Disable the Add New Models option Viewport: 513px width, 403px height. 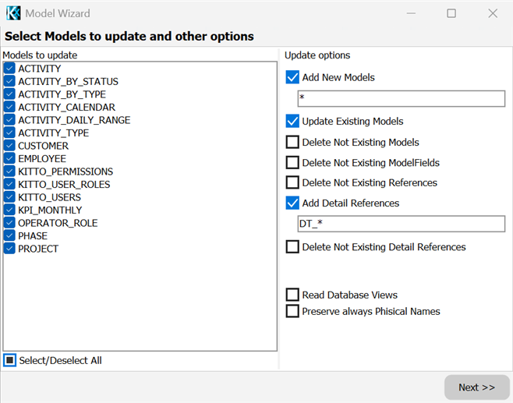(x=292, y=77)
